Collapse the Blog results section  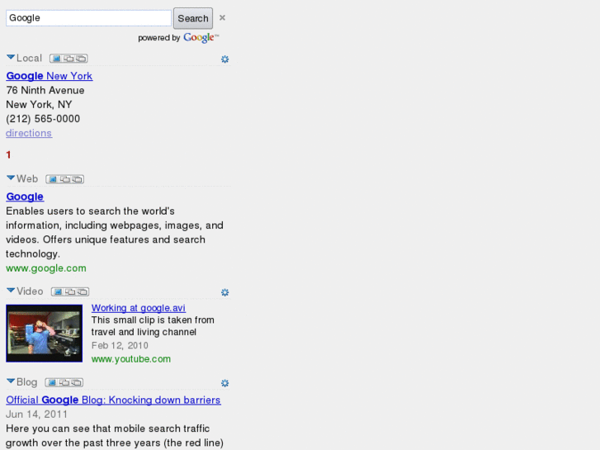pos(11,381)
